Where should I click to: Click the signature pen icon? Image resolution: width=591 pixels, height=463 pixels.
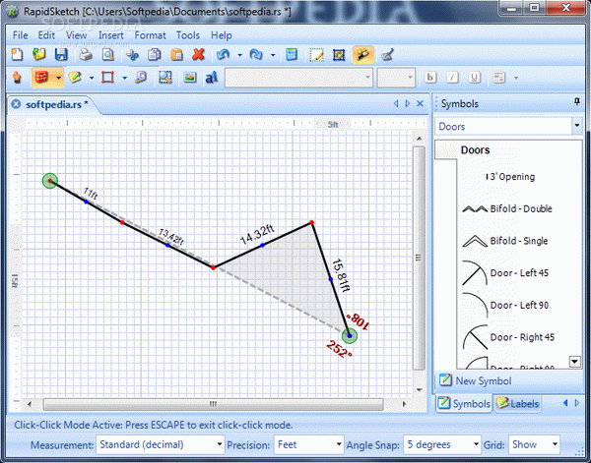pyautogui.click(x=387, y=55)
